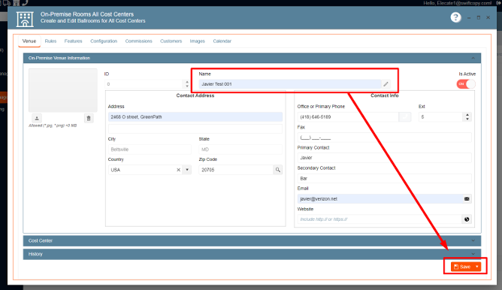Upload a venue image with upload icon
502x290 pixels.
(x=37, y=118)
